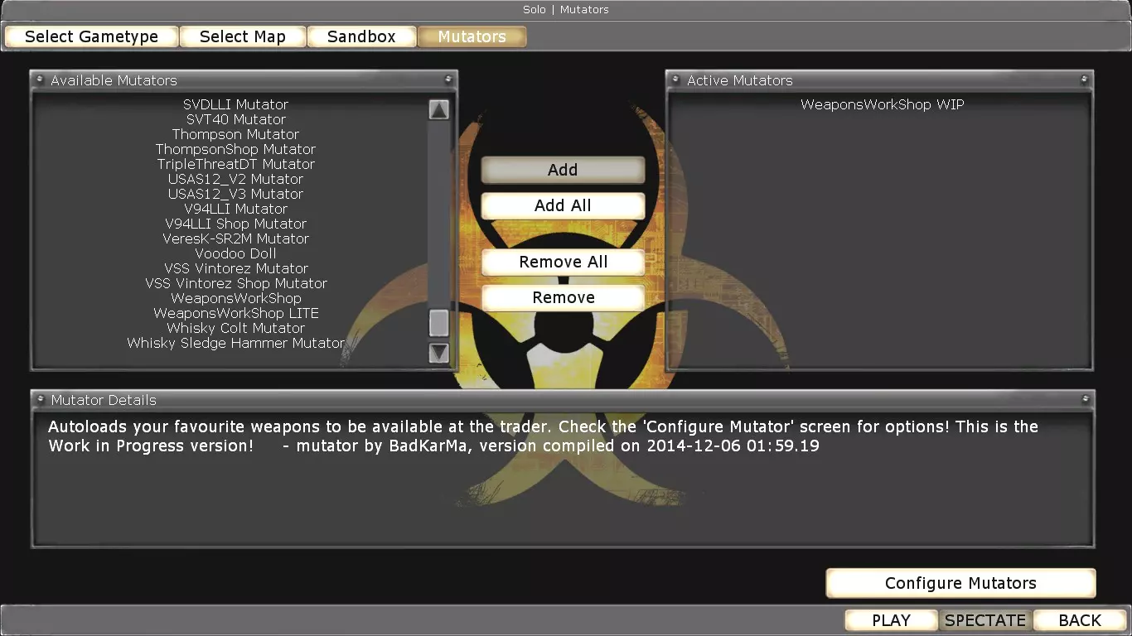Select Voodoo Doll mutator

tap(236, 253)
